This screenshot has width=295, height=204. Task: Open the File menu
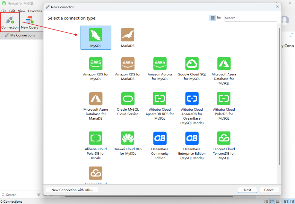[4, 11]
